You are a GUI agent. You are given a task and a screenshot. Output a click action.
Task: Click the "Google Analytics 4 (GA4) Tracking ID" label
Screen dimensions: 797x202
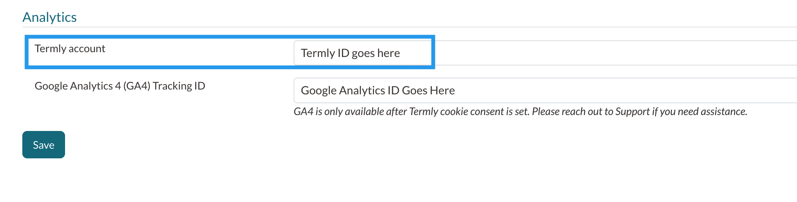tap(120, 86)
